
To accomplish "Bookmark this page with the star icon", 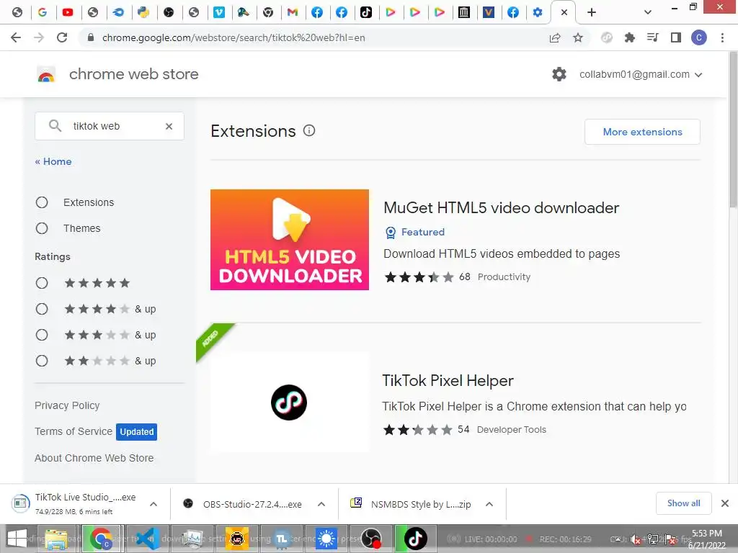I will tap(578, 37).
